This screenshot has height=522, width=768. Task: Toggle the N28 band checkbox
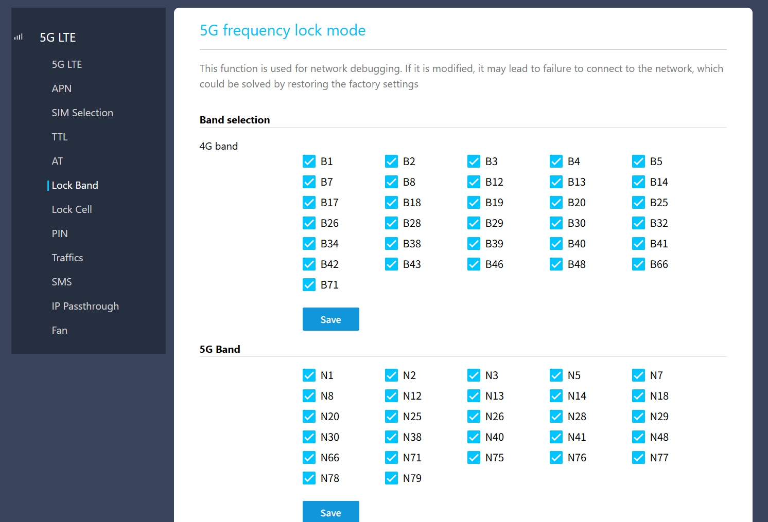click(x=556, y=417)
